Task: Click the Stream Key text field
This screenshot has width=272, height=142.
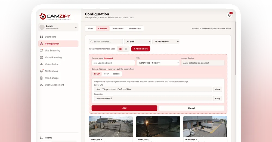Action: pyautogui.click(x=153, y=98)
